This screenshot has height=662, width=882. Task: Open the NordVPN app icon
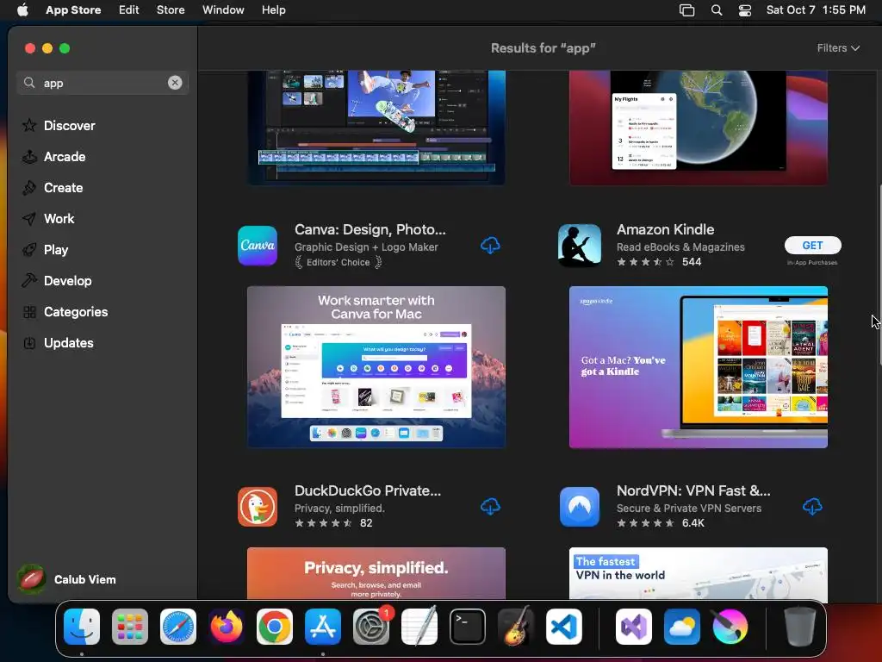pos(580,507)
